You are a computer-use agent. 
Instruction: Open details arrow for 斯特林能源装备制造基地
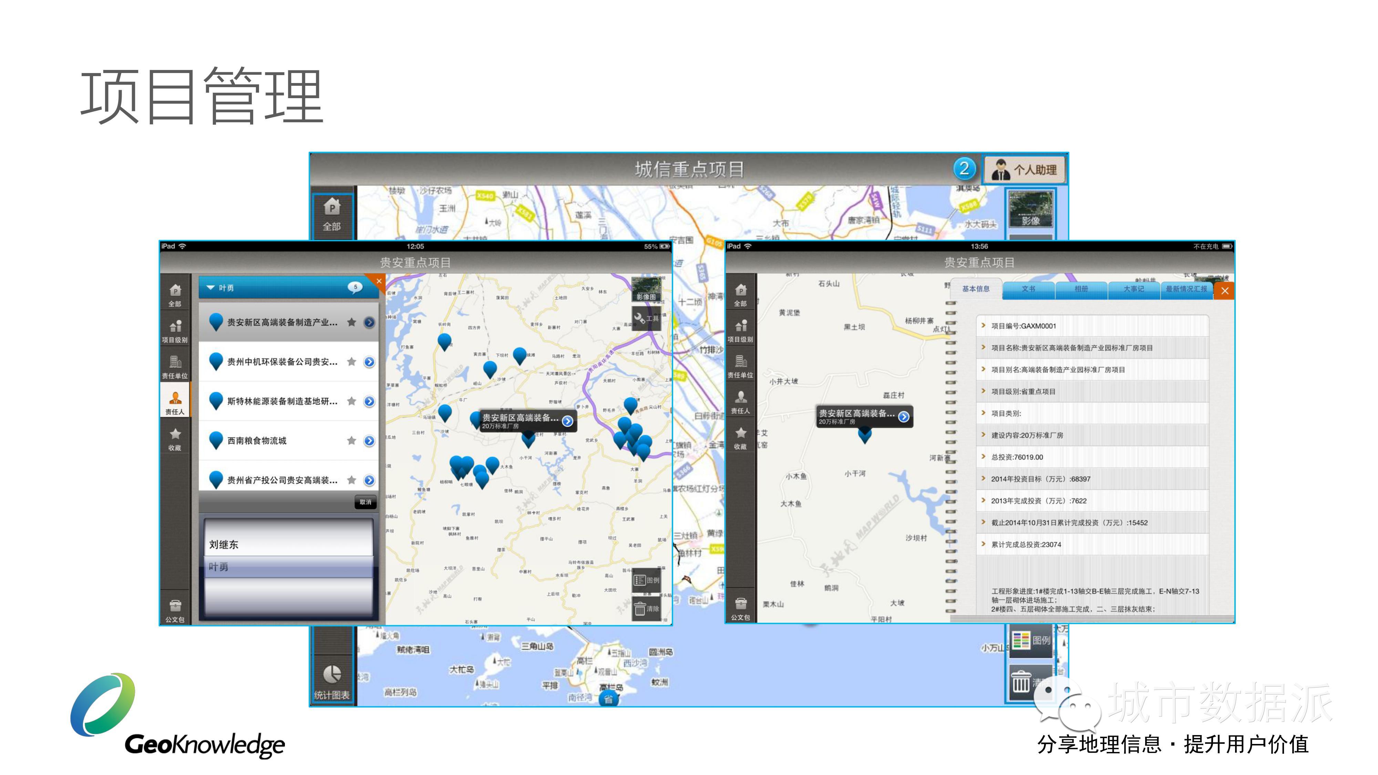pos(369,401)
